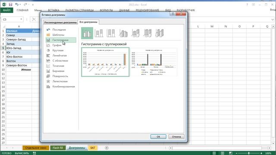Switch to Normal view in status bar
This screenshot has width=276, height=155.
(x=214, y=153)
